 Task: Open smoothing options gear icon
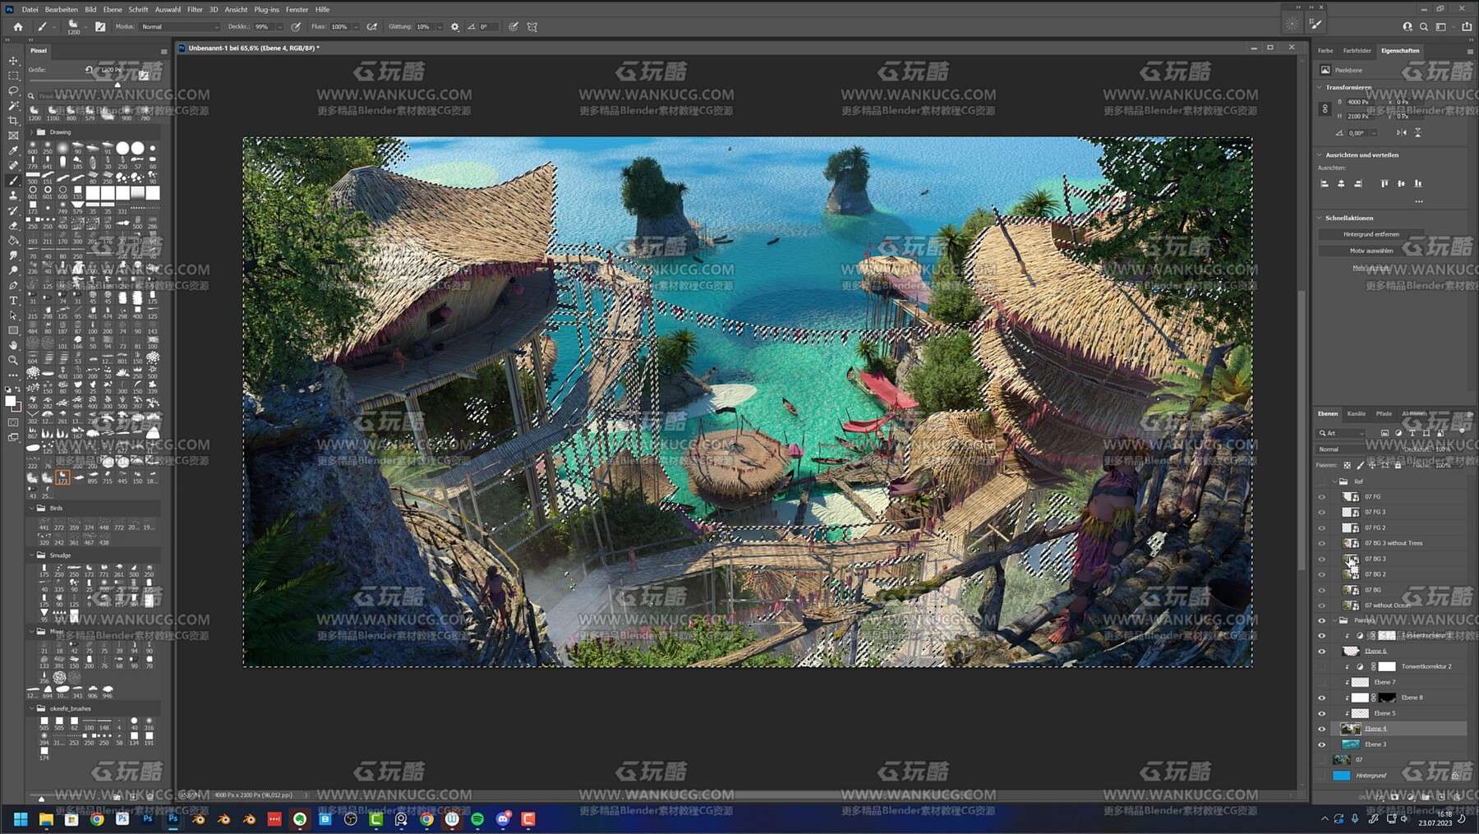click(454, 26)
